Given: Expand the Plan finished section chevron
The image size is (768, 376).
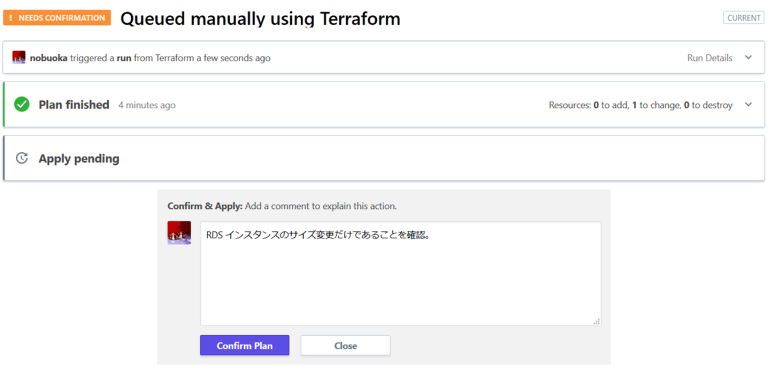Looking at the screenshot, I should 749,105.
